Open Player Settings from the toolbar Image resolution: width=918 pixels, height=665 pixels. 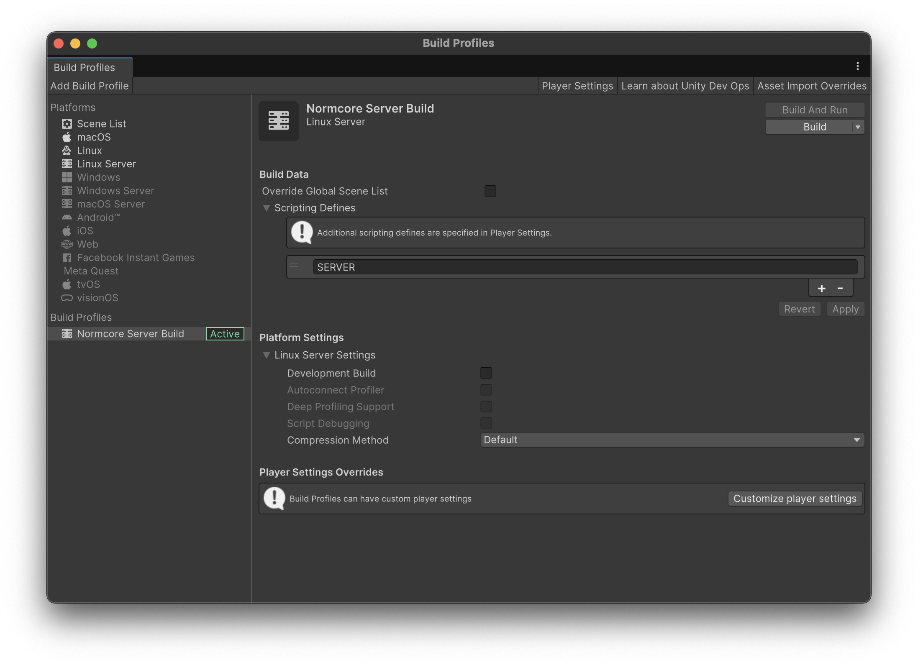pos(577,86)
